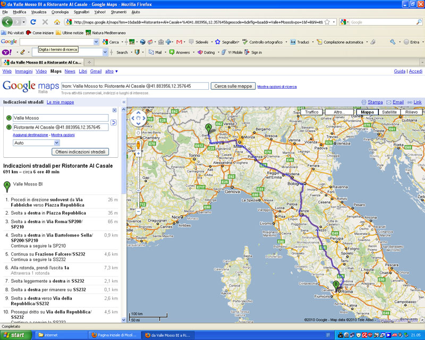Open the Cronologia menu
The image size is (425, 340).
coord(60,12)
